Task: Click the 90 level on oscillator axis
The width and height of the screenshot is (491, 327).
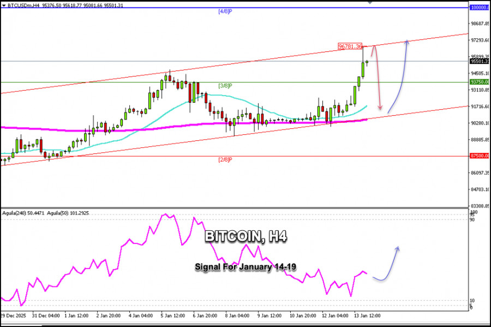Action: (472, 219)
